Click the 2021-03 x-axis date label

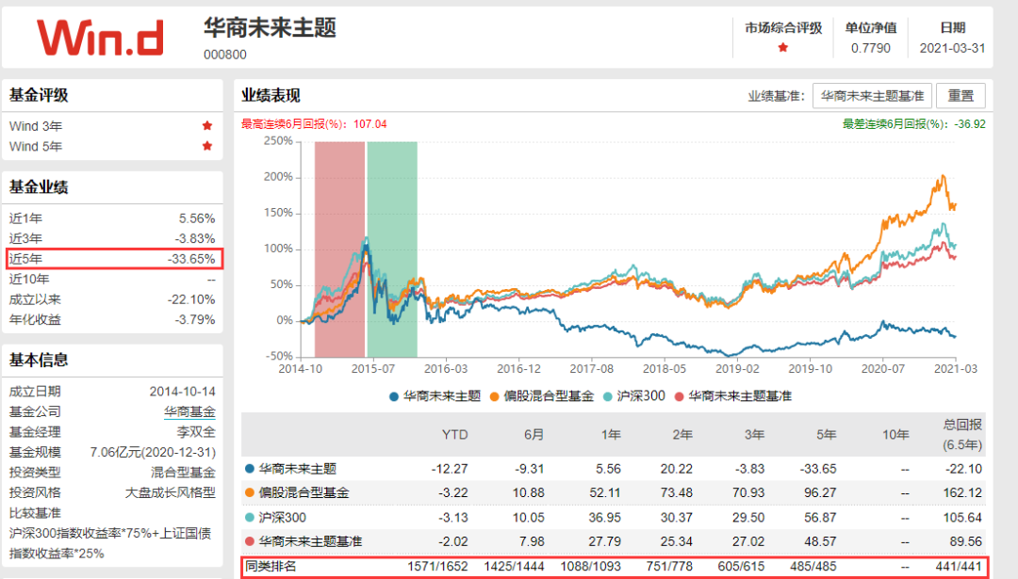pos(956,368)
